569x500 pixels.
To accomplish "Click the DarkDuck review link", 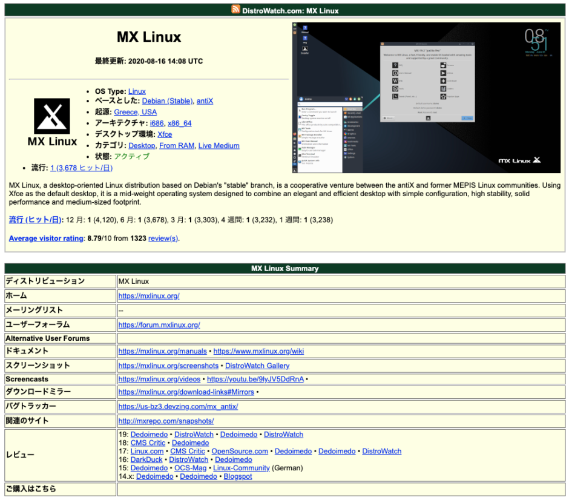I will pyautogui.click(x=146, y=459).
